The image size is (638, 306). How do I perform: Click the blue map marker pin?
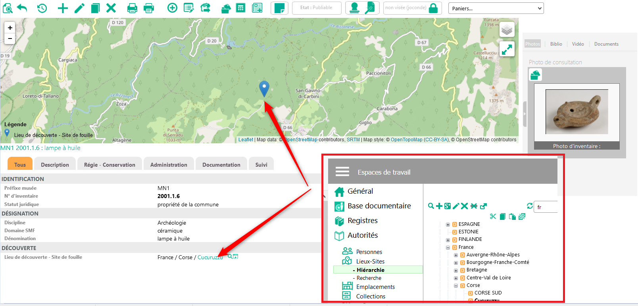264,88
